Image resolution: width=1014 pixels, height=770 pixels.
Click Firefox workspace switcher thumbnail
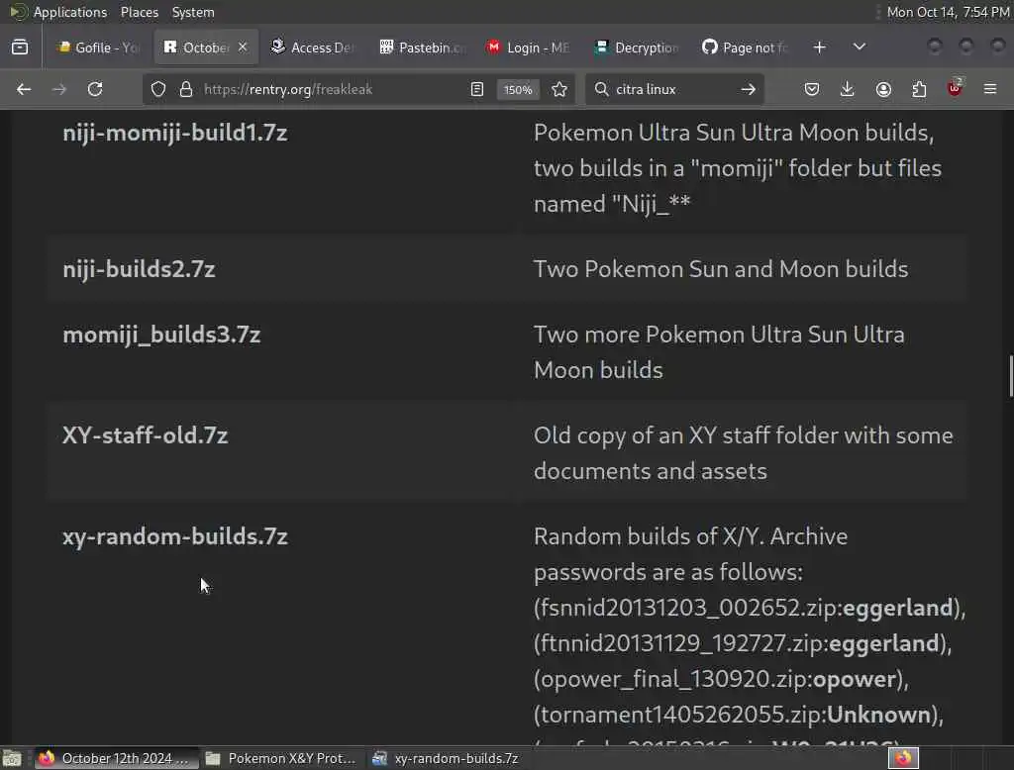tap(903, 758)
